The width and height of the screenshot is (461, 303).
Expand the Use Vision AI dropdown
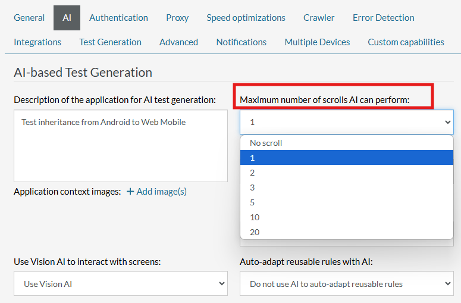click(120, 284)
